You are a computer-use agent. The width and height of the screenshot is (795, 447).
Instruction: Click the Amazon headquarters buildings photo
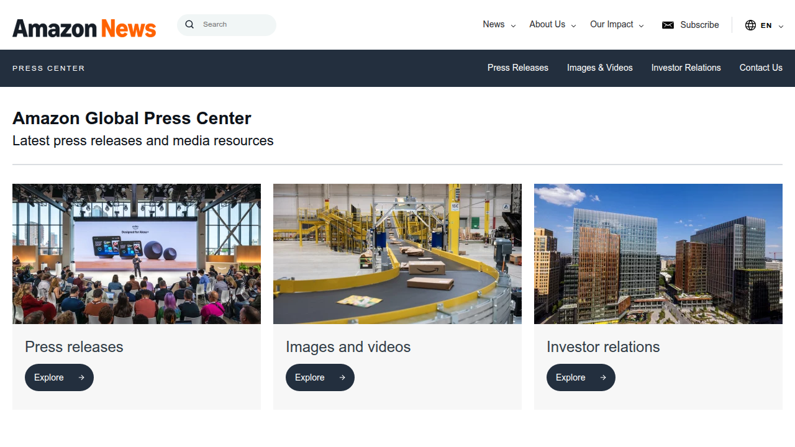pyautogui.click(x=658, y=254)
